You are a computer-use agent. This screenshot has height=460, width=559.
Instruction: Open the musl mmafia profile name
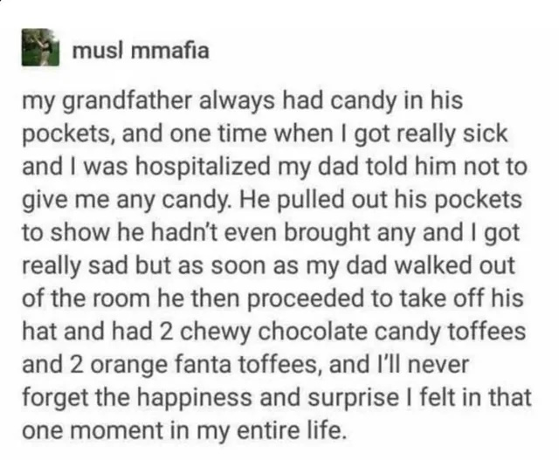(139, 50)
